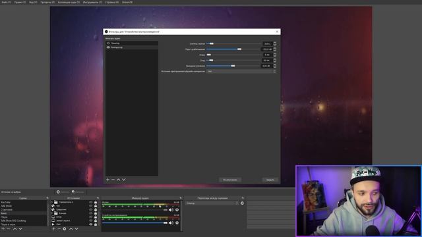
Task: Click the playback device volume slider in mixer
Action: [x=135, y=223]
